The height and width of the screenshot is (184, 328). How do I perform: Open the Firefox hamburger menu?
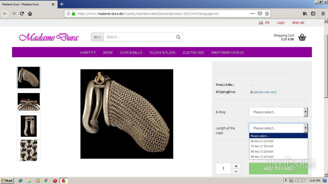(323, 14)
